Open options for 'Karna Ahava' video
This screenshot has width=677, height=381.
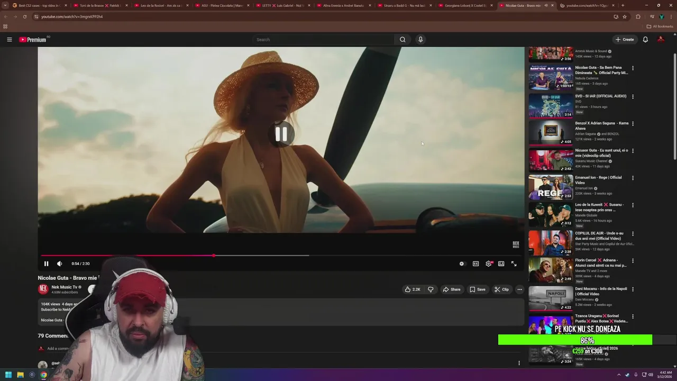[633, 124]
